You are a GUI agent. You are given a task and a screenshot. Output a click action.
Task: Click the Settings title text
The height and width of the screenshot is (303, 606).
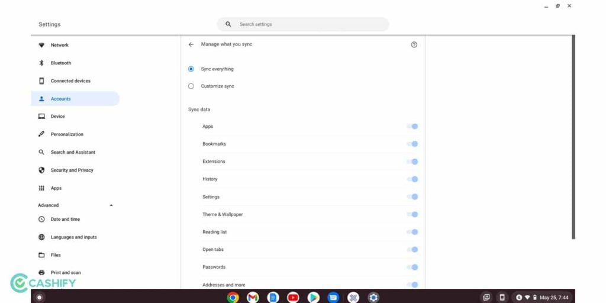[x=50, y=24]
